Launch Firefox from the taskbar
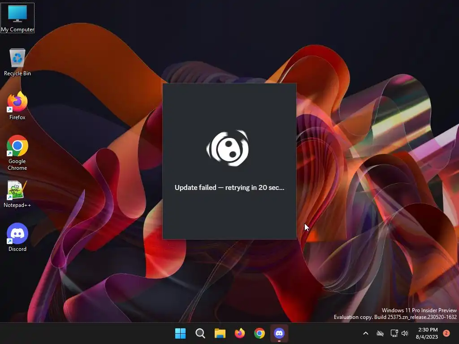Image resolution: width=459 pixels, height=344 pixels. click(x=240, y=333)
